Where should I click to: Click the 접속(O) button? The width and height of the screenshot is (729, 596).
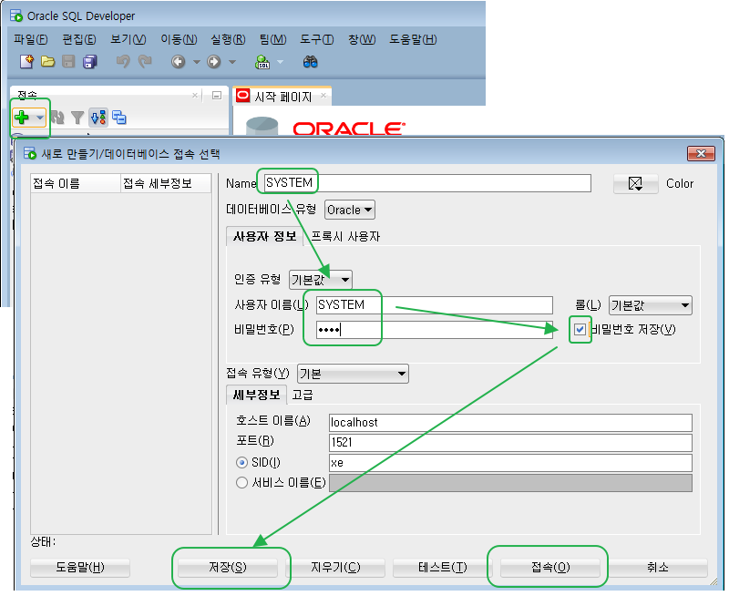tap(550, 567)
